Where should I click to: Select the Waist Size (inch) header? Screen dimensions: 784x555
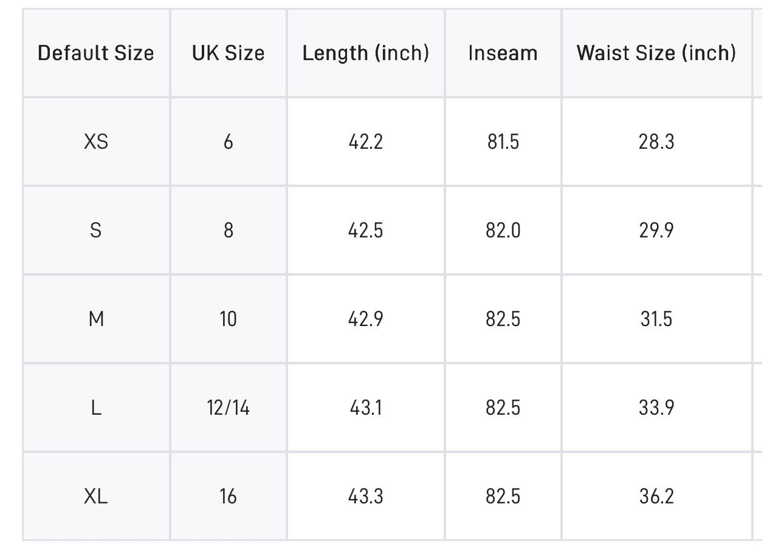pyautogui.click(x=656, y=53)
